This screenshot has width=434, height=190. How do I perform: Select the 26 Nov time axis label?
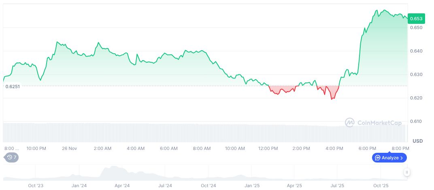pyautogui.click(x=69, y=148)
